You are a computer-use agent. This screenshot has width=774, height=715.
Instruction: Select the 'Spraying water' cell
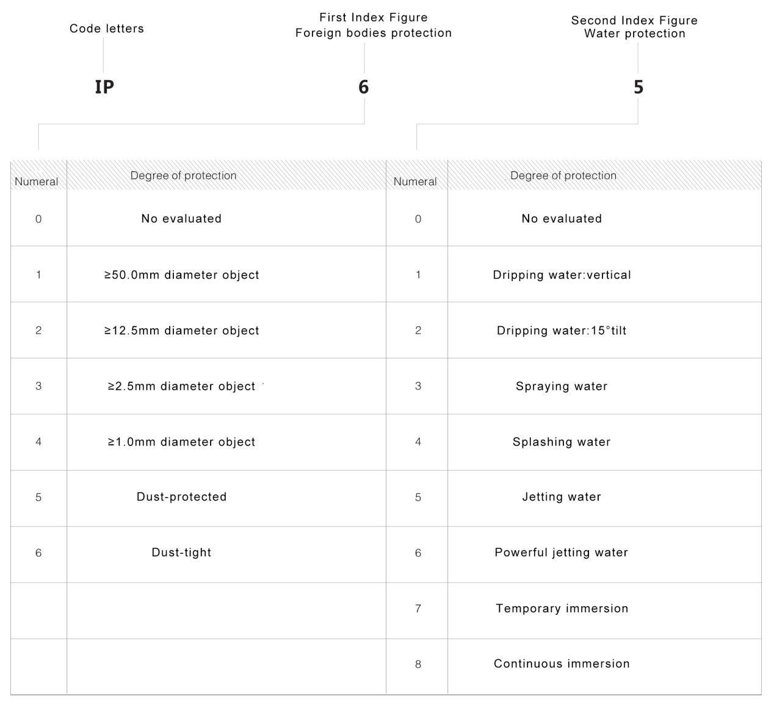(562, 386)
